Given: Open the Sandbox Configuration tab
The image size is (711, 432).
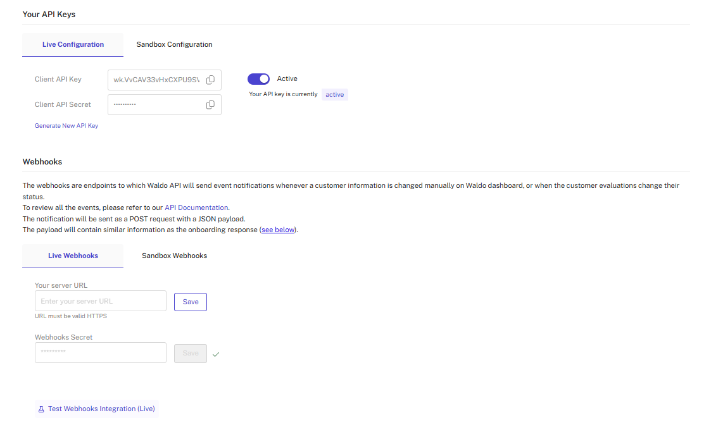Looking at the screenshot, I should click(174, 45).
